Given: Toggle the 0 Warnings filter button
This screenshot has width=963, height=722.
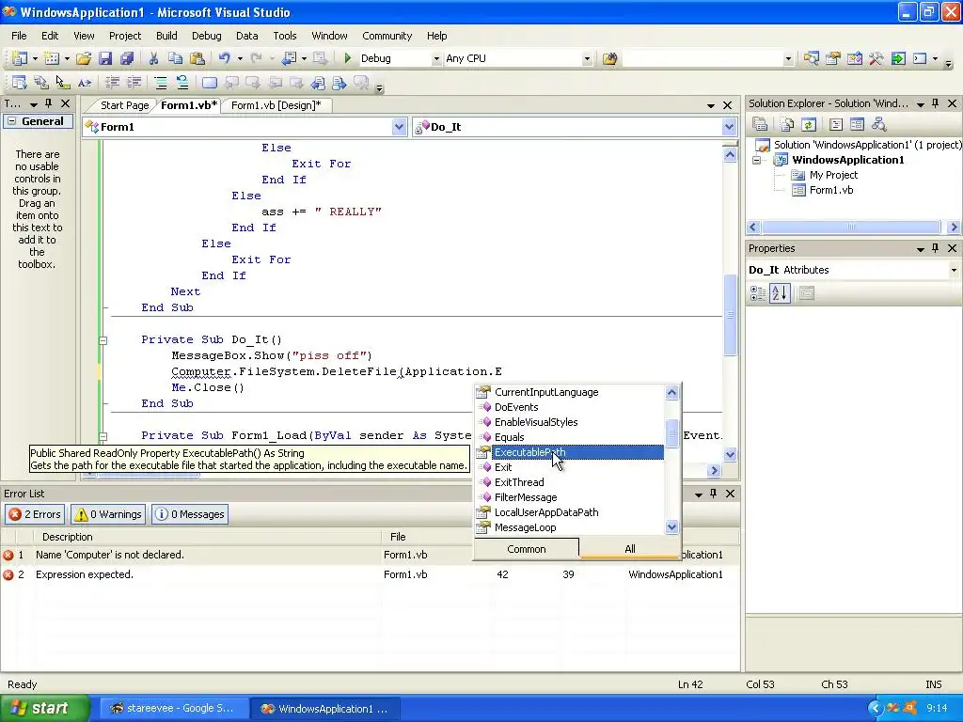Looking at the screenshot, I should click(x=107, y=514).
